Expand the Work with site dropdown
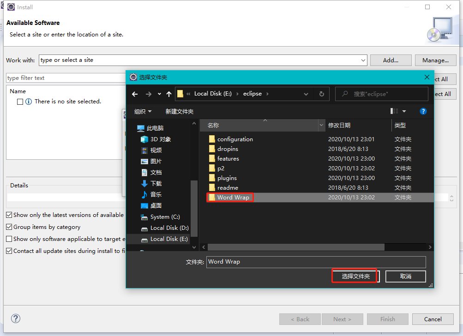The image size is (463, 336). click(x=363, y=60)
